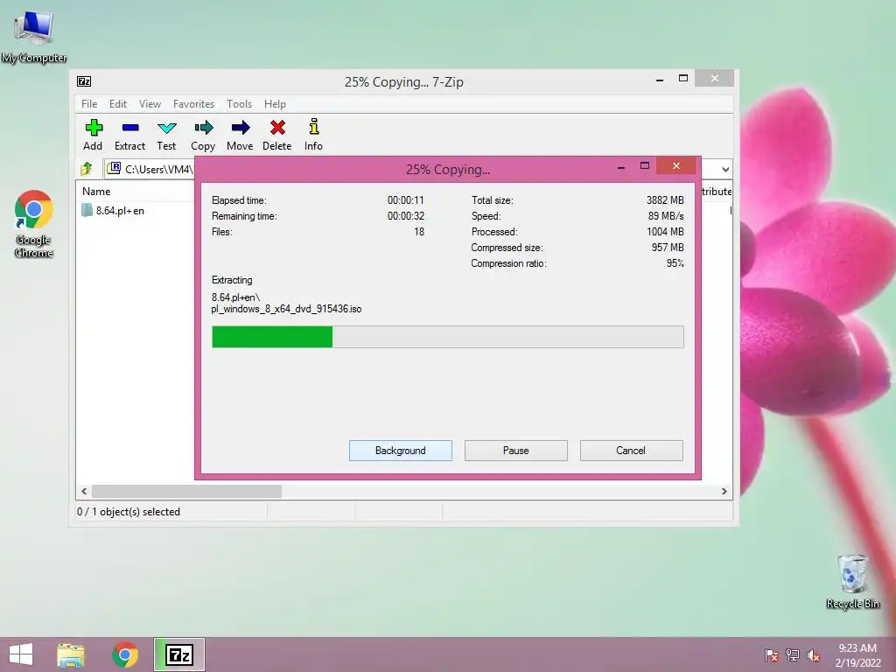Open the Help menu
Screen dimensions: 896x672
(x=275, y=104)
